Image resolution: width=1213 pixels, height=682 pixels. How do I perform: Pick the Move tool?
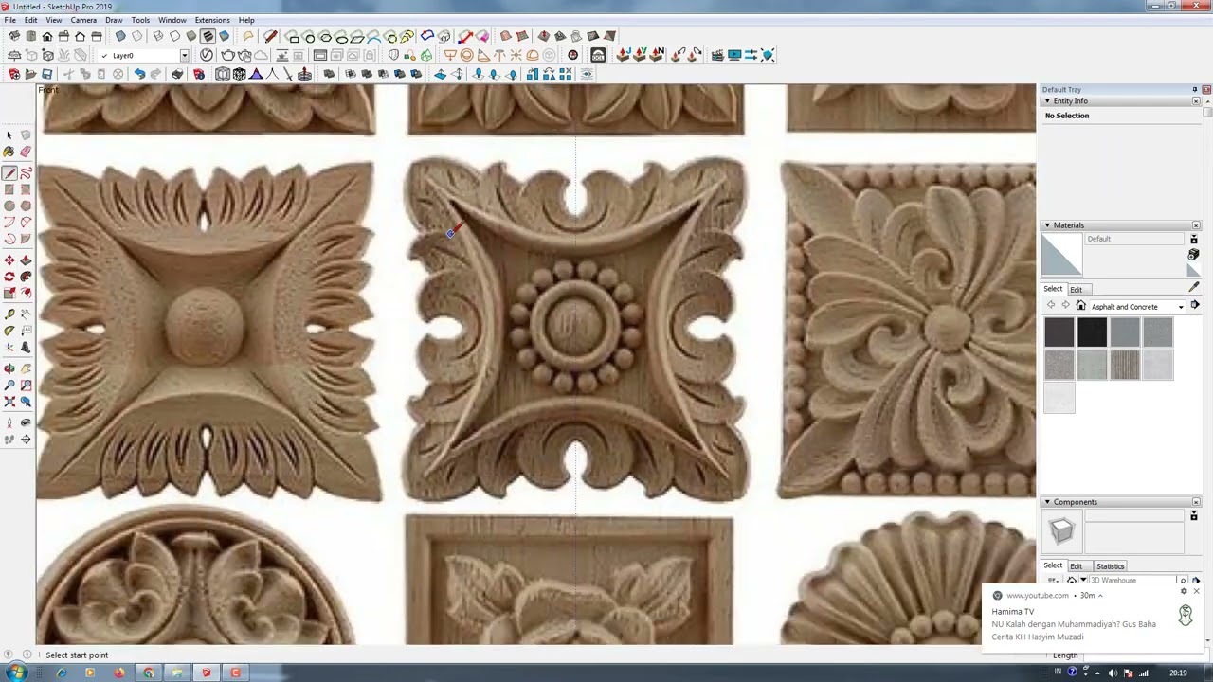9,260
